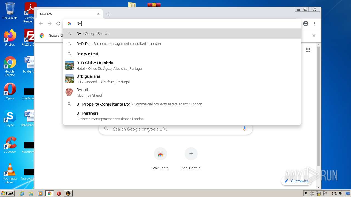This screenshot has height=197, width=351.
Task: Click the Chrome back arrow button
Action: click(41, 24)
